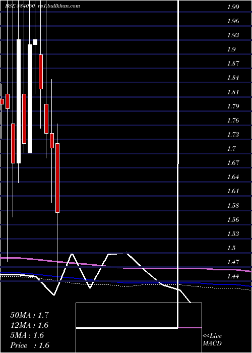Click the 1.47 price level label
Image resolution: width=252 pixels, height=353 pixels.
(233, 262)
